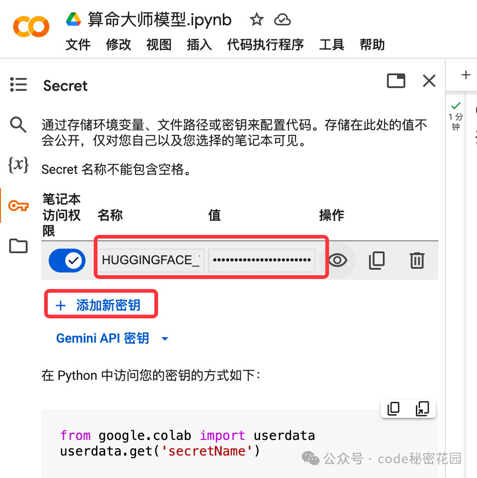This screenshot has height=478, width=477.
Task: Click the masked secret value field
Action: pyautogui.click(x=262, y=261)
